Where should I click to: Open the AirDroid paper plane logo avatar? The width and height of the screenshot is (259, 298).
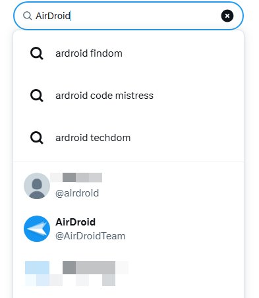pos(37,229)
